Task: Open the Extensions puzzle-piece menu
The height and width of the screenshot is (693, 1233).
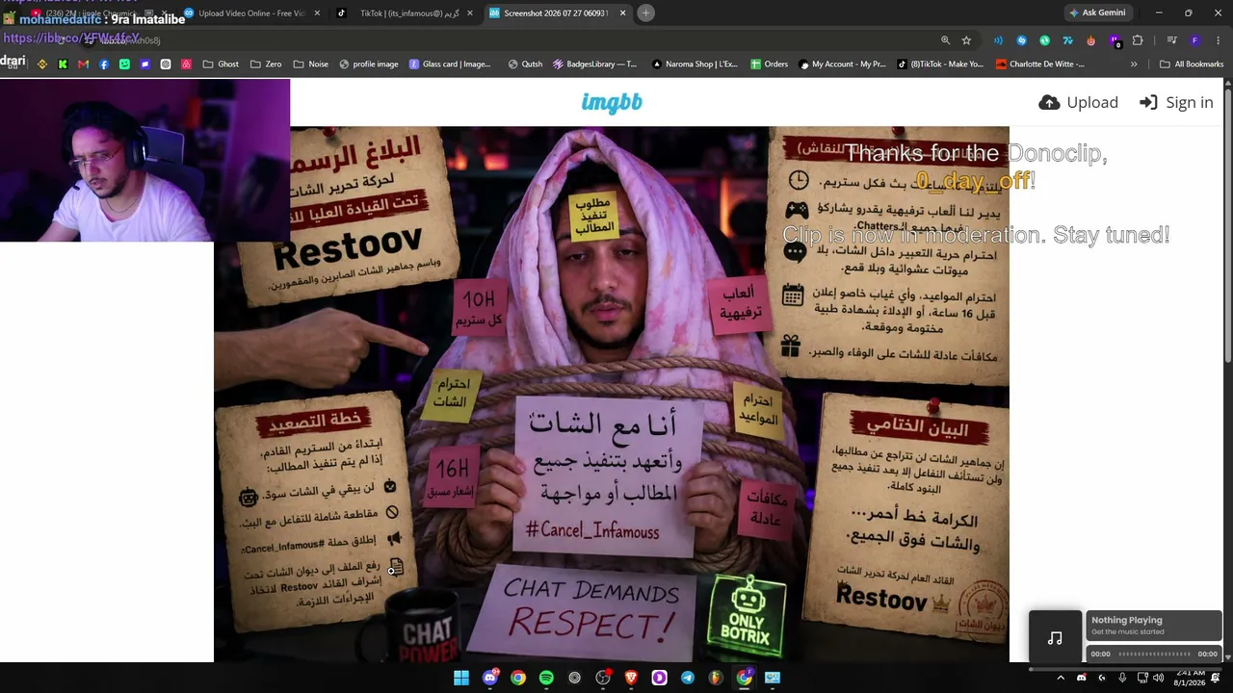Action: (1138, 40)
